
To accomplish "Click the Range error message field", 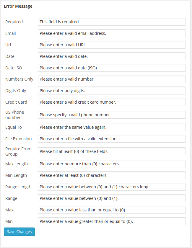I will pyautogui.click(x=111, y=198).
